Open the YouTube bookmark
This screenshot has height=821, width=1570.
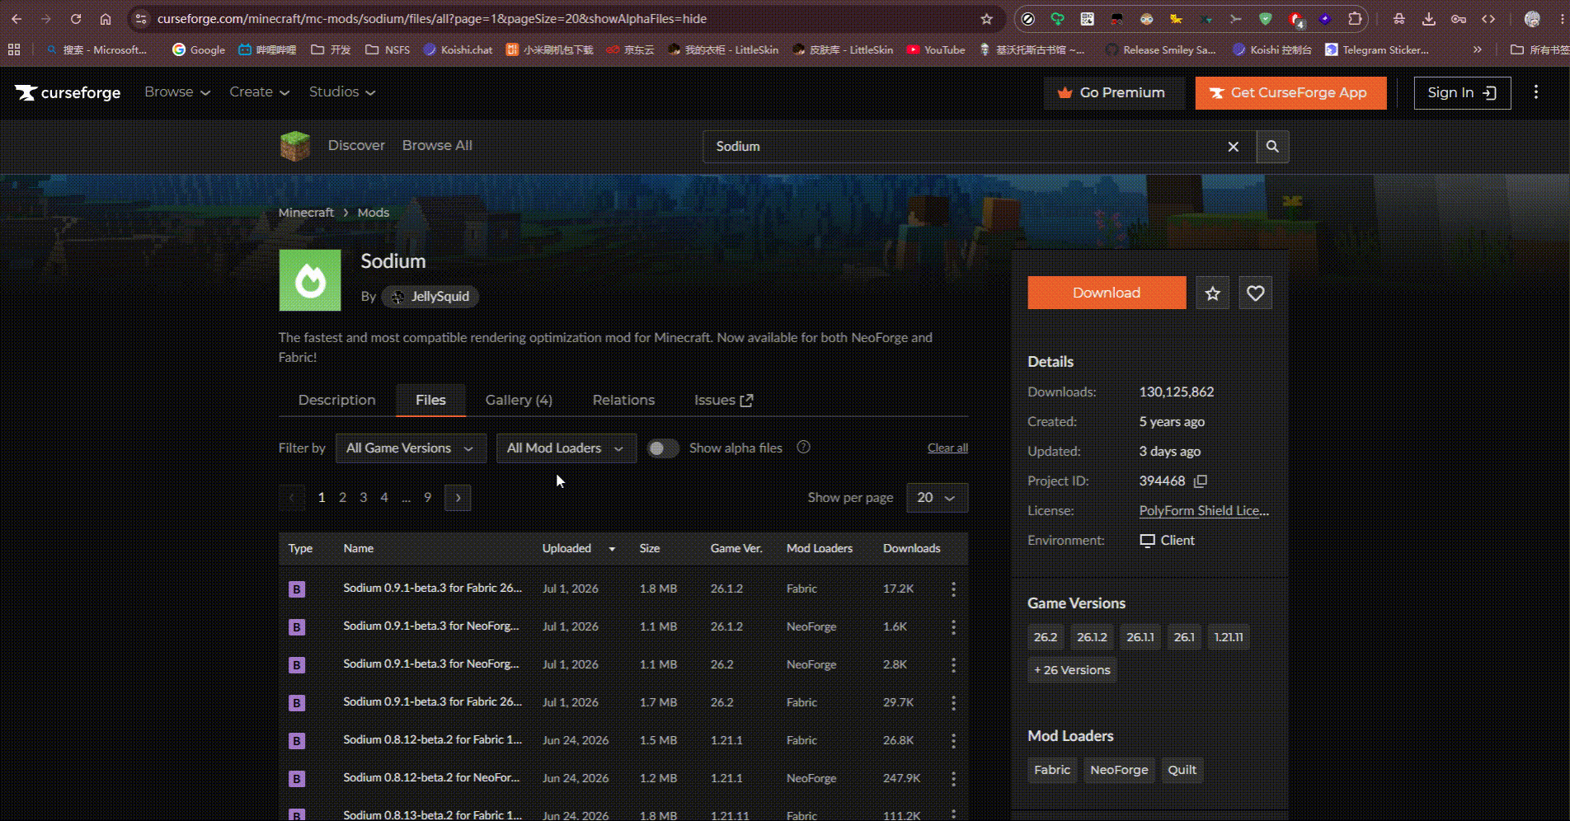click(935, 49)
